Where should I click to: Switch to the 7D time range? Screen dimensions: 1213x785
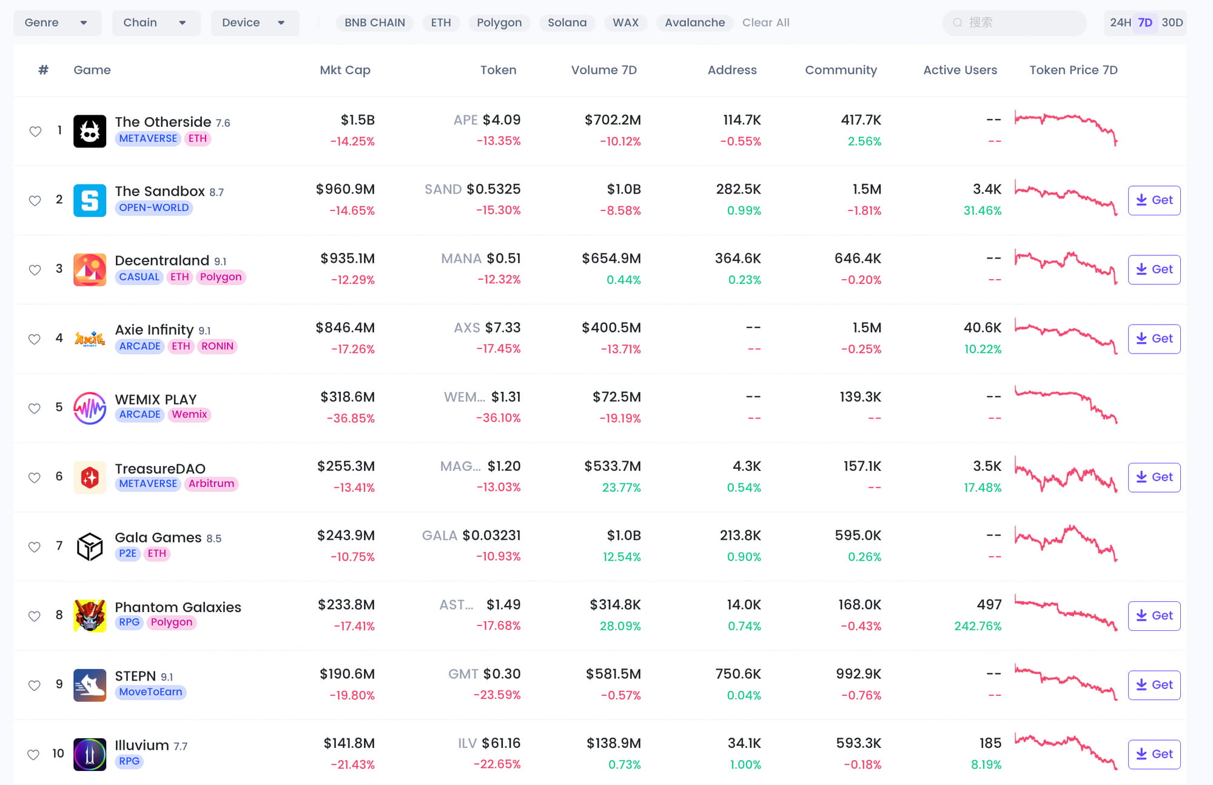click(1145, 22)
